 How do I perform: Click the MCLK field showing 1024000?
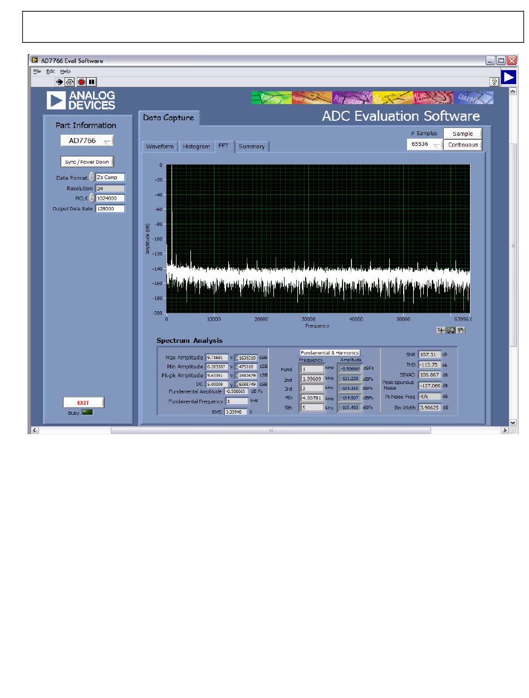[x=110, y=198]
